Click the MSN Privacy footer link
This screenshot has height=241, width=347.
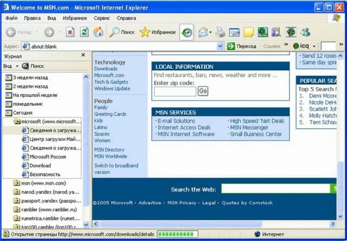pyautogui.click(x=182, y=203)
